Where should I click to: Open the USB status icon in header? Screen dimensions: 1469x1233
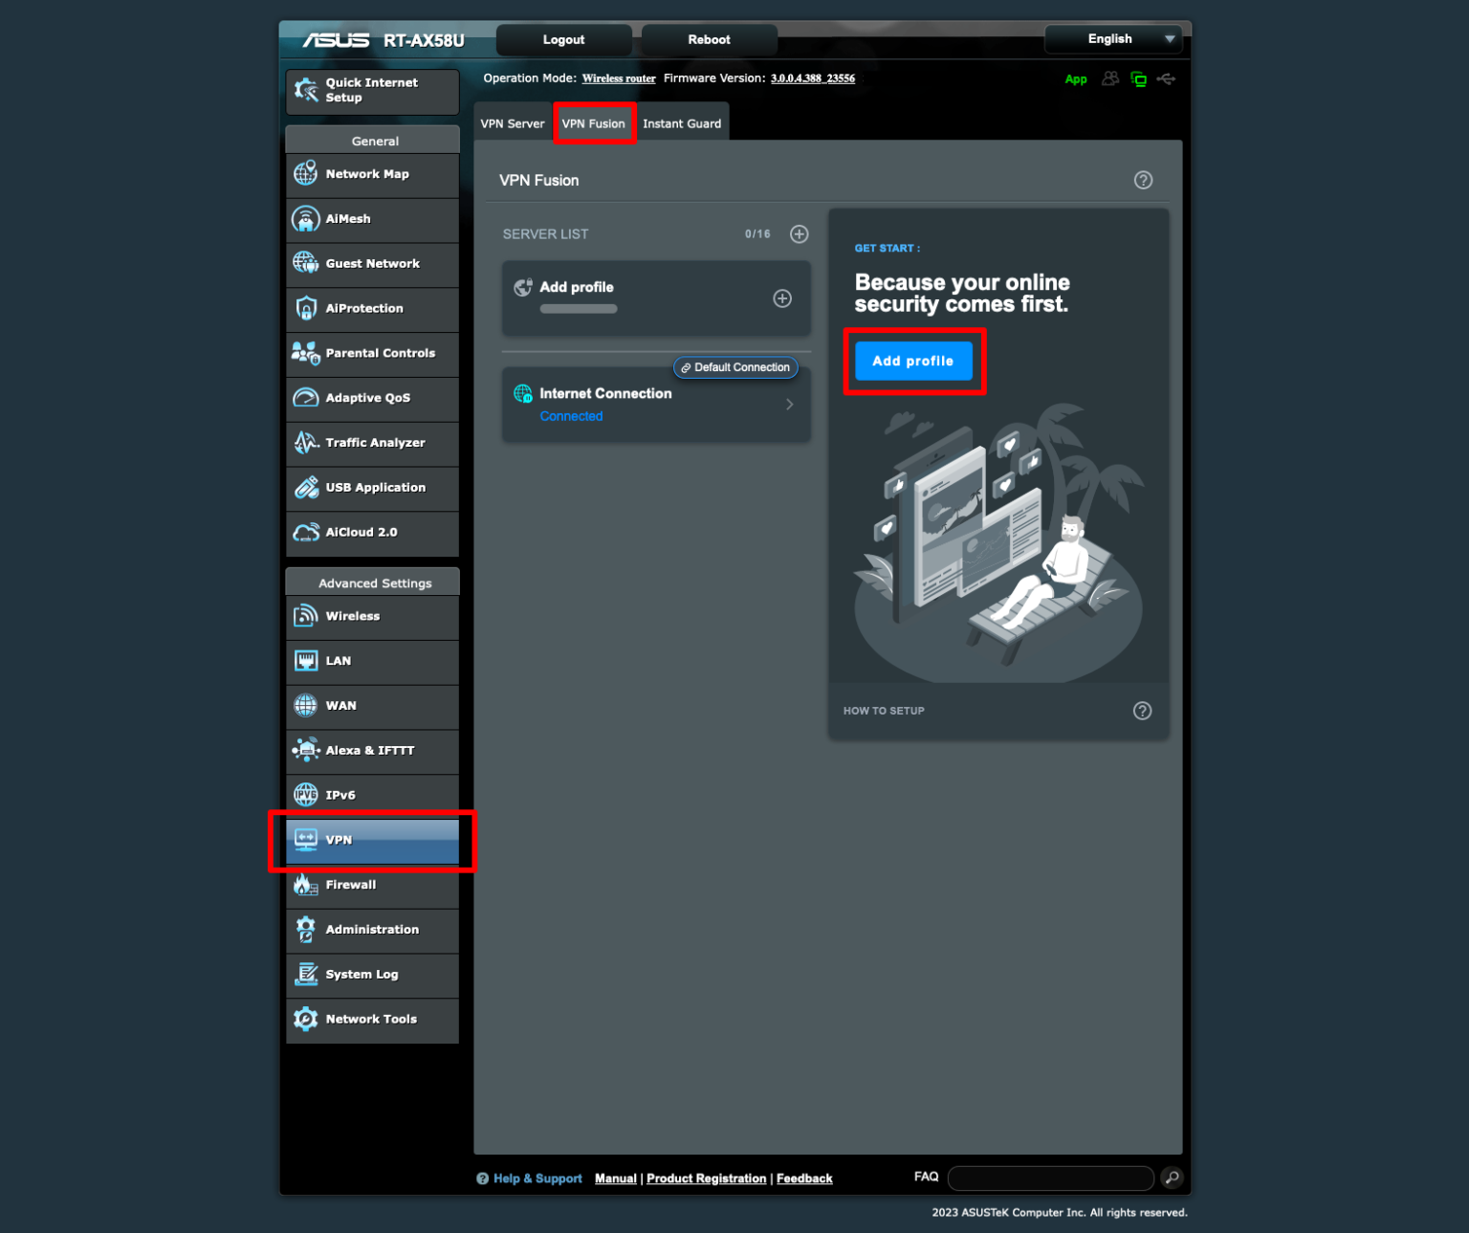(1166, 79)
